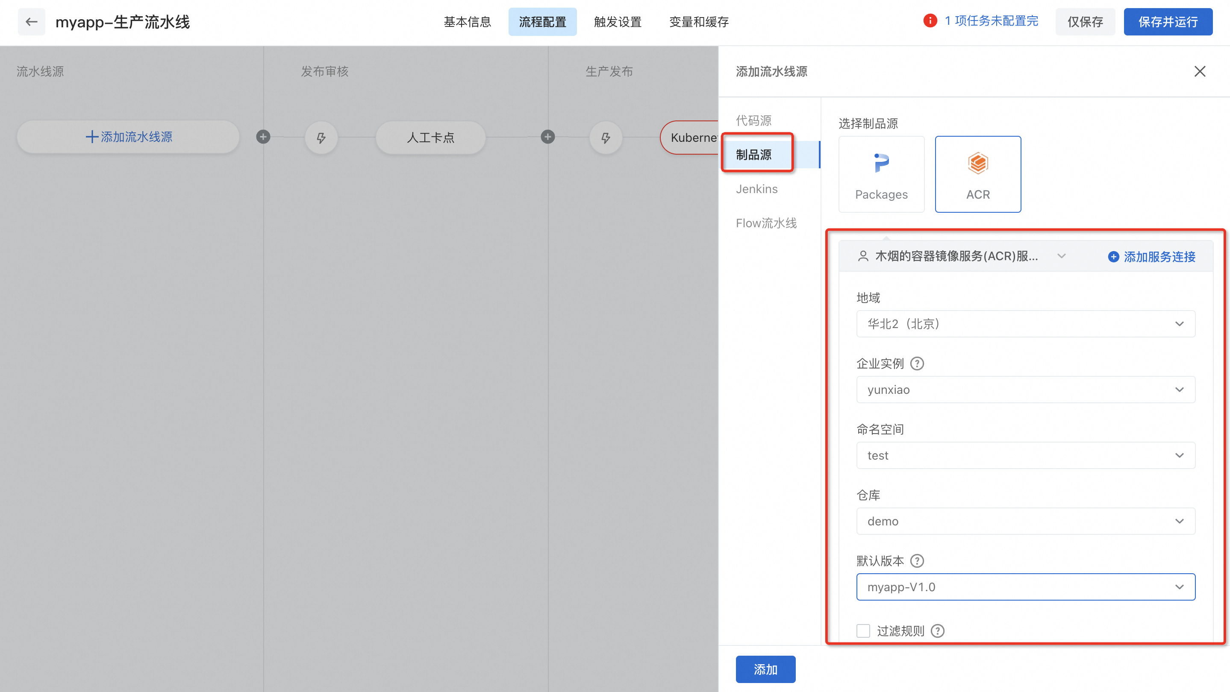Image resolution: width=1230 pixels, height=692 pixels.
Task: Open the 命名空间 dropdown showing test
Action: pos(1026,455)
